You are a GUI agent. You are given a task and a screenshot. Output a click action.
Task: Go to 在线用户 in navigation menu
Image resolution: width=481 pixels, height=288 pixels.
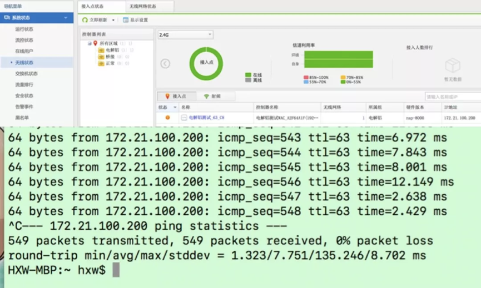24,51
